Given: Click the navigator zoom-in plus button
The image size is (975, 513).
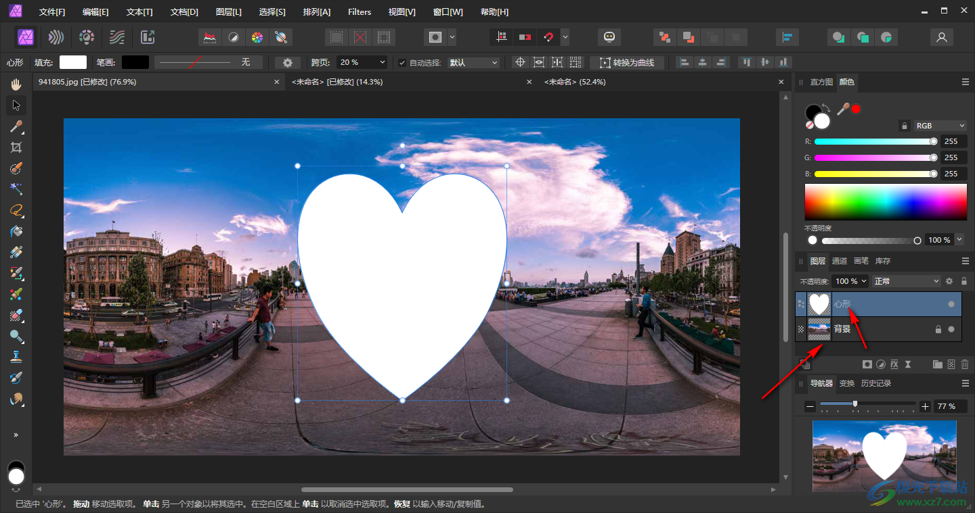Looking at the screenshot, I should [926, 406].
